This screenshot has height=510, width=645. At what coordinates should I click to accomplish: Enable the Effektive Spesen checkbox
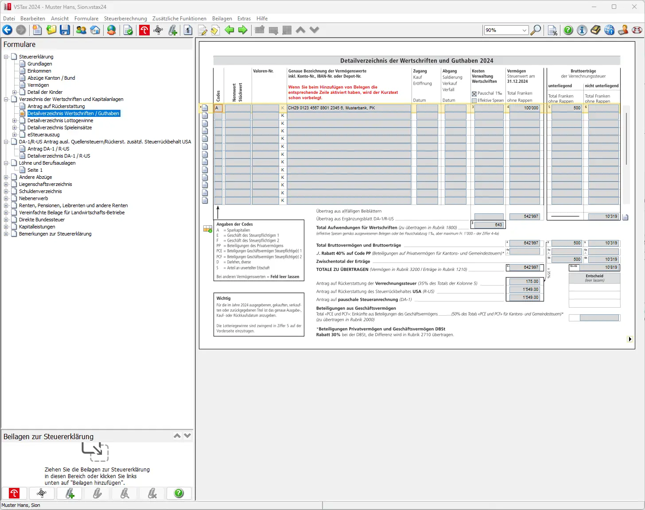[x=474, y=100]
